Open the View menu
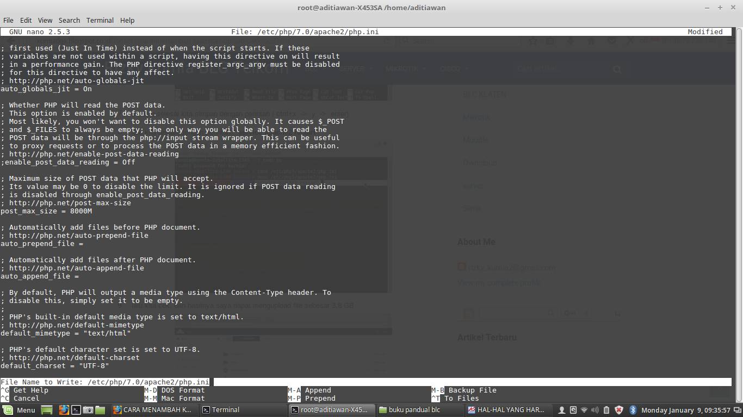This screenshot has height=417, width=743. [45, 20]
